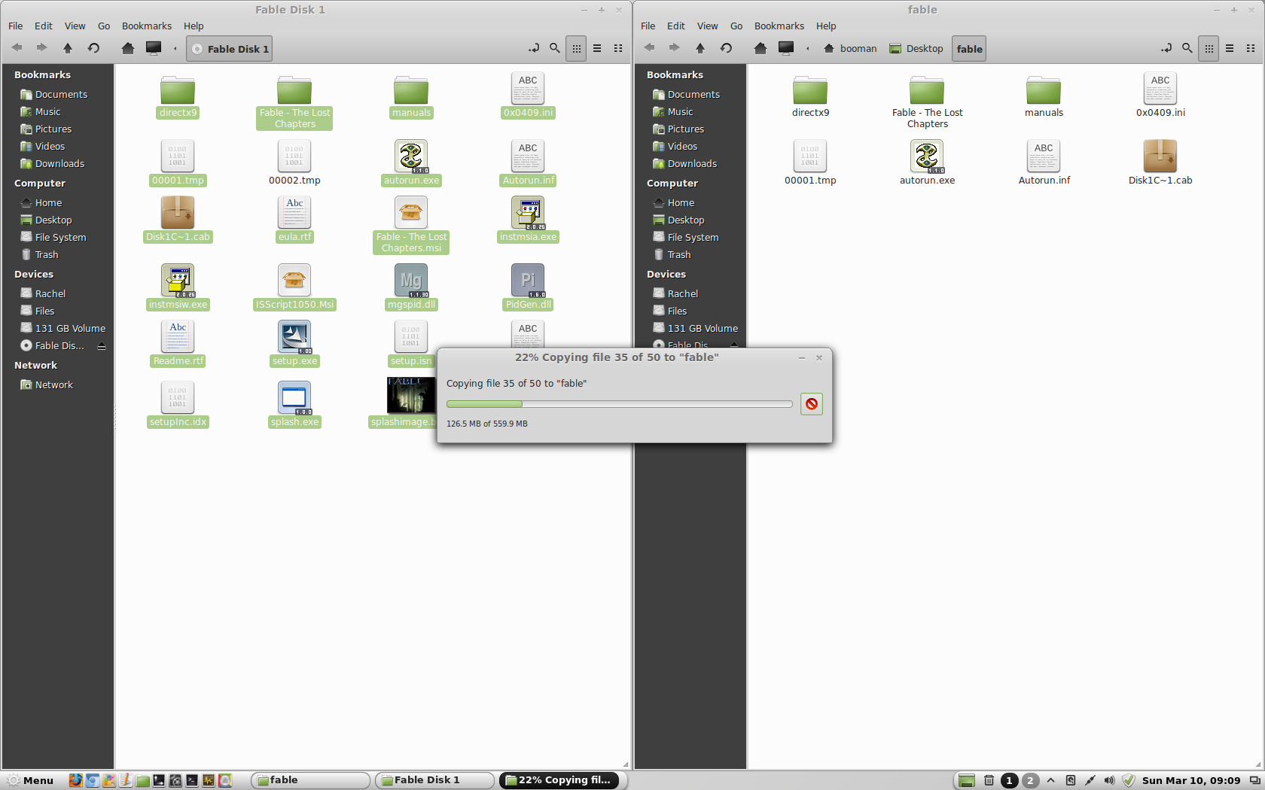Switch fable window to compact view
The image size is (1265, 790).
(1251, 48)
